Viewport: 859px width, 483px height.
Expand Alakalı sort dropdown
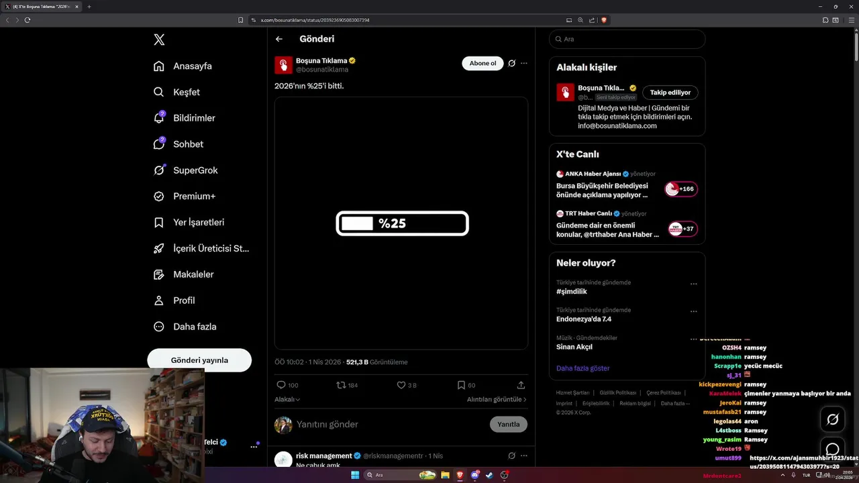(x=287, y=399)
